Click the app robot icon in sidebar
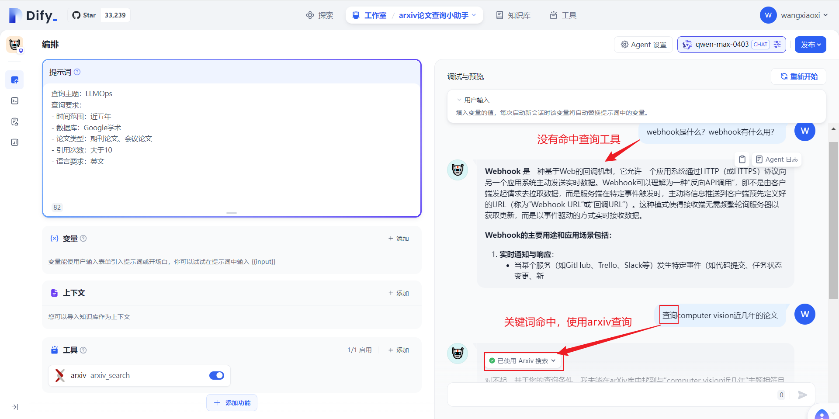Image resolution: width=839 pixels, height=419 pixels. [14, 45]
